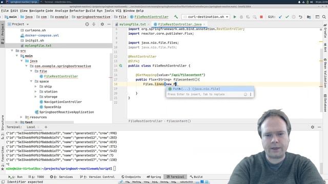Open the VCS menu
The height and width of the screenshot is (184, 328).
(x=118, y=11)
